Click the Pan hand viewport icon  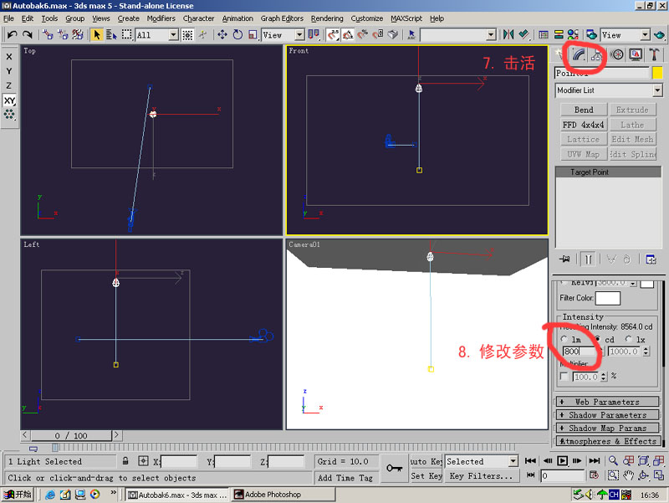[628, 475]
